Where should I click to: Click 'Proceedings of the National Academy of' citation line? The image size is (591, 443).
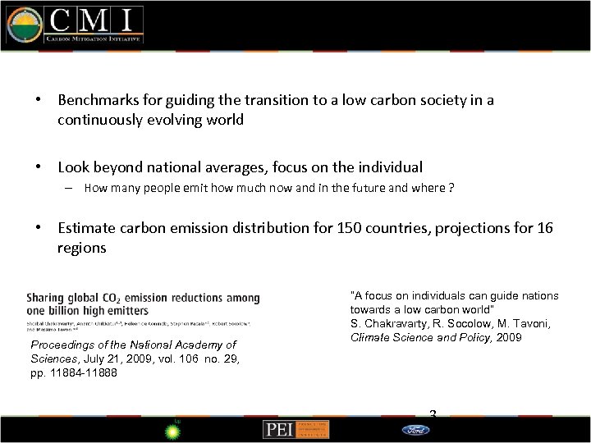coord(134,345)
